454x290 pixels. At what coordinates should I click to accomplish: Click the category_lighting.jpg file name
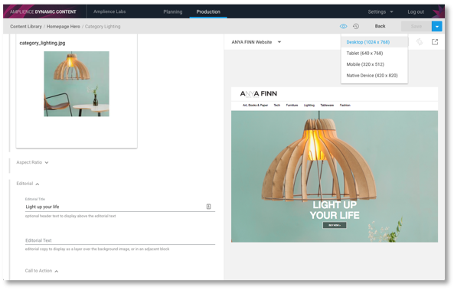pyautogui.click(x=42, y=43)
